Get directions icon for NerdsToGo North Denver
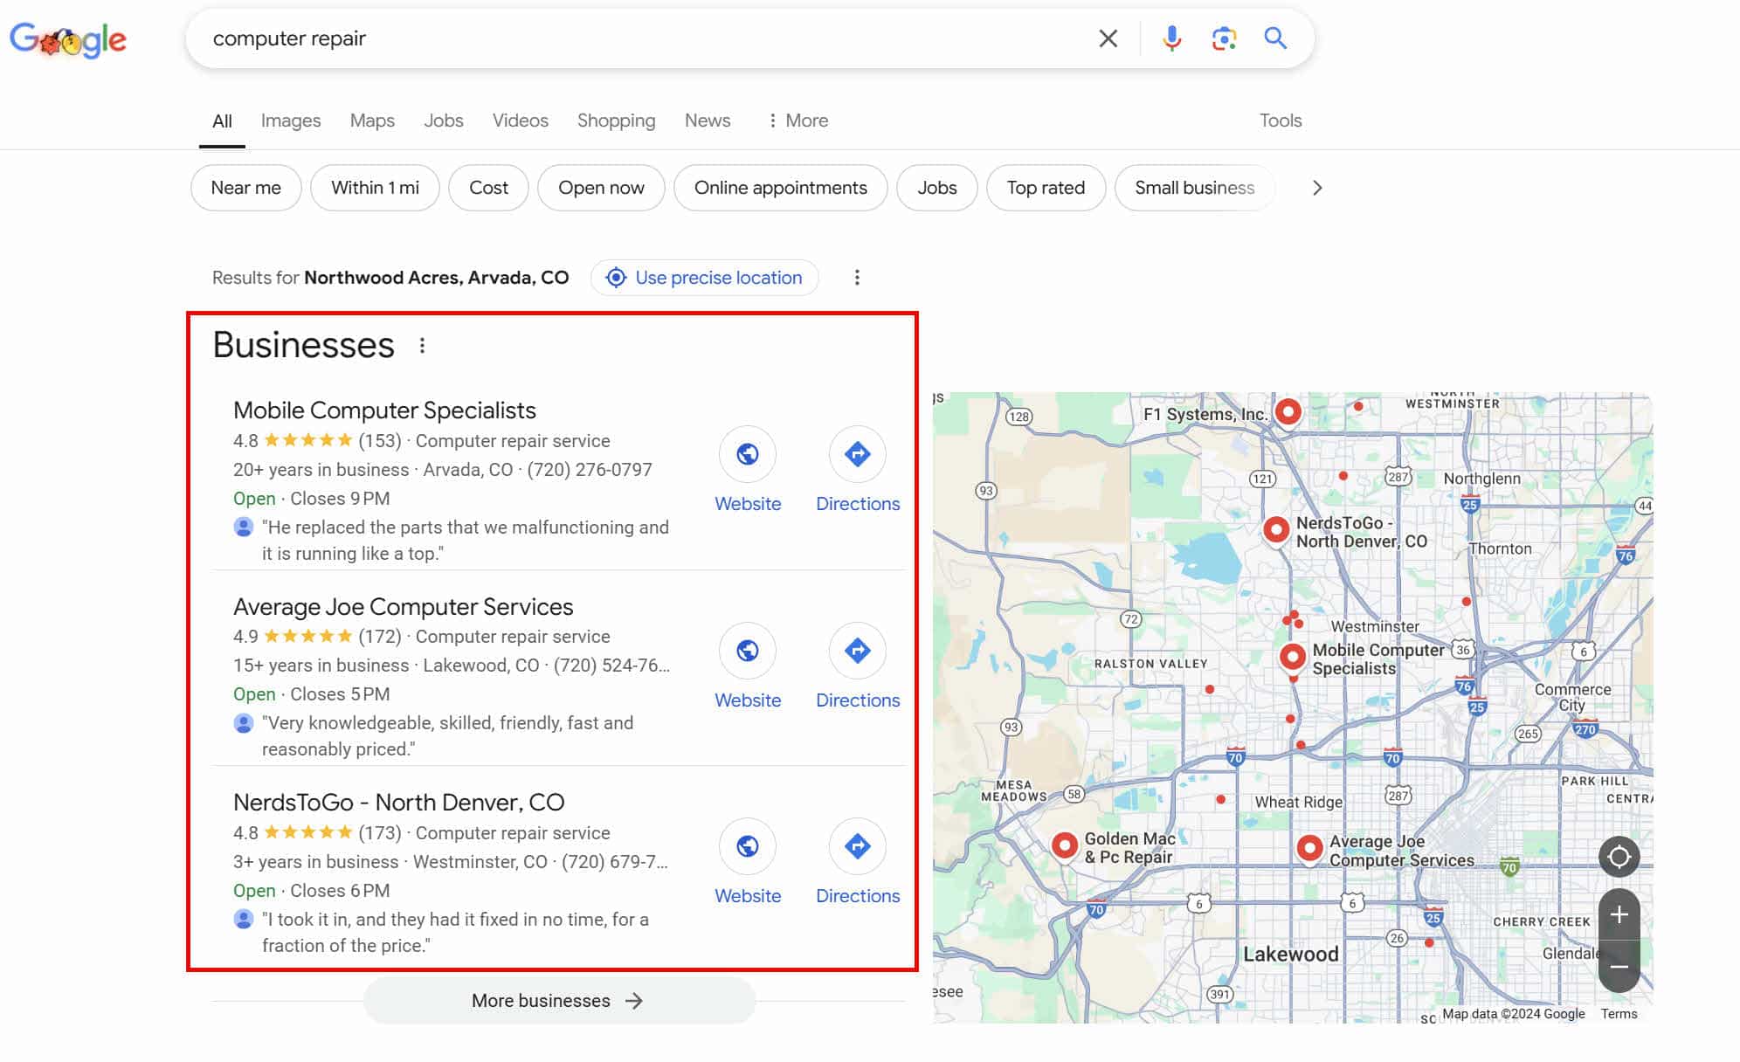This screenshot has height=1062, width=1740. tap(858, 846)
